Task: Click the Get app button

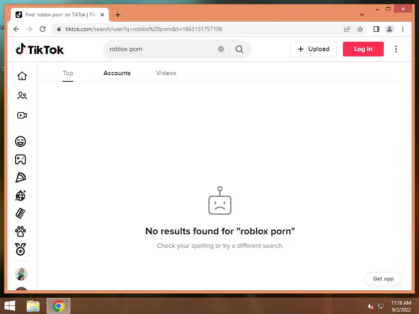Action: [383, 279]
